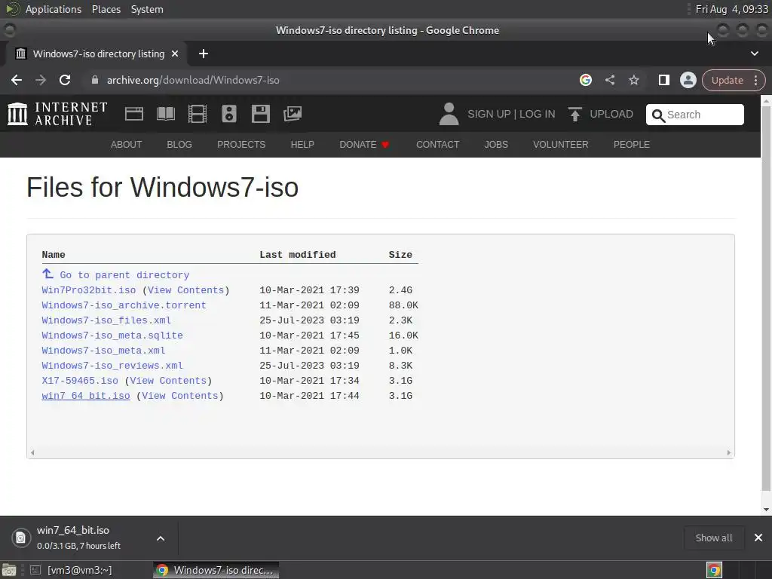Open the Places menu
Viewport: 772px width, 579px height.
click(106, 9)
